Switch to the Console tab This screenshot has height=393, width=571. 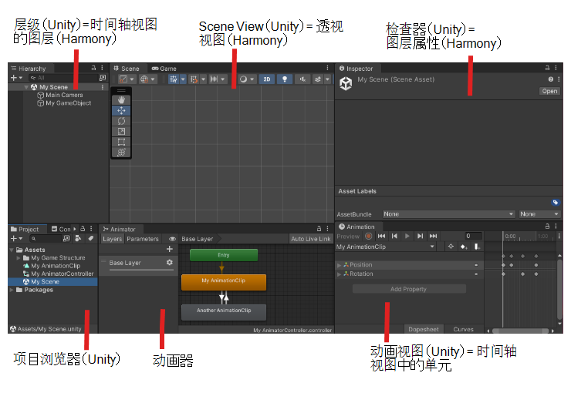[x=61, y=229]
